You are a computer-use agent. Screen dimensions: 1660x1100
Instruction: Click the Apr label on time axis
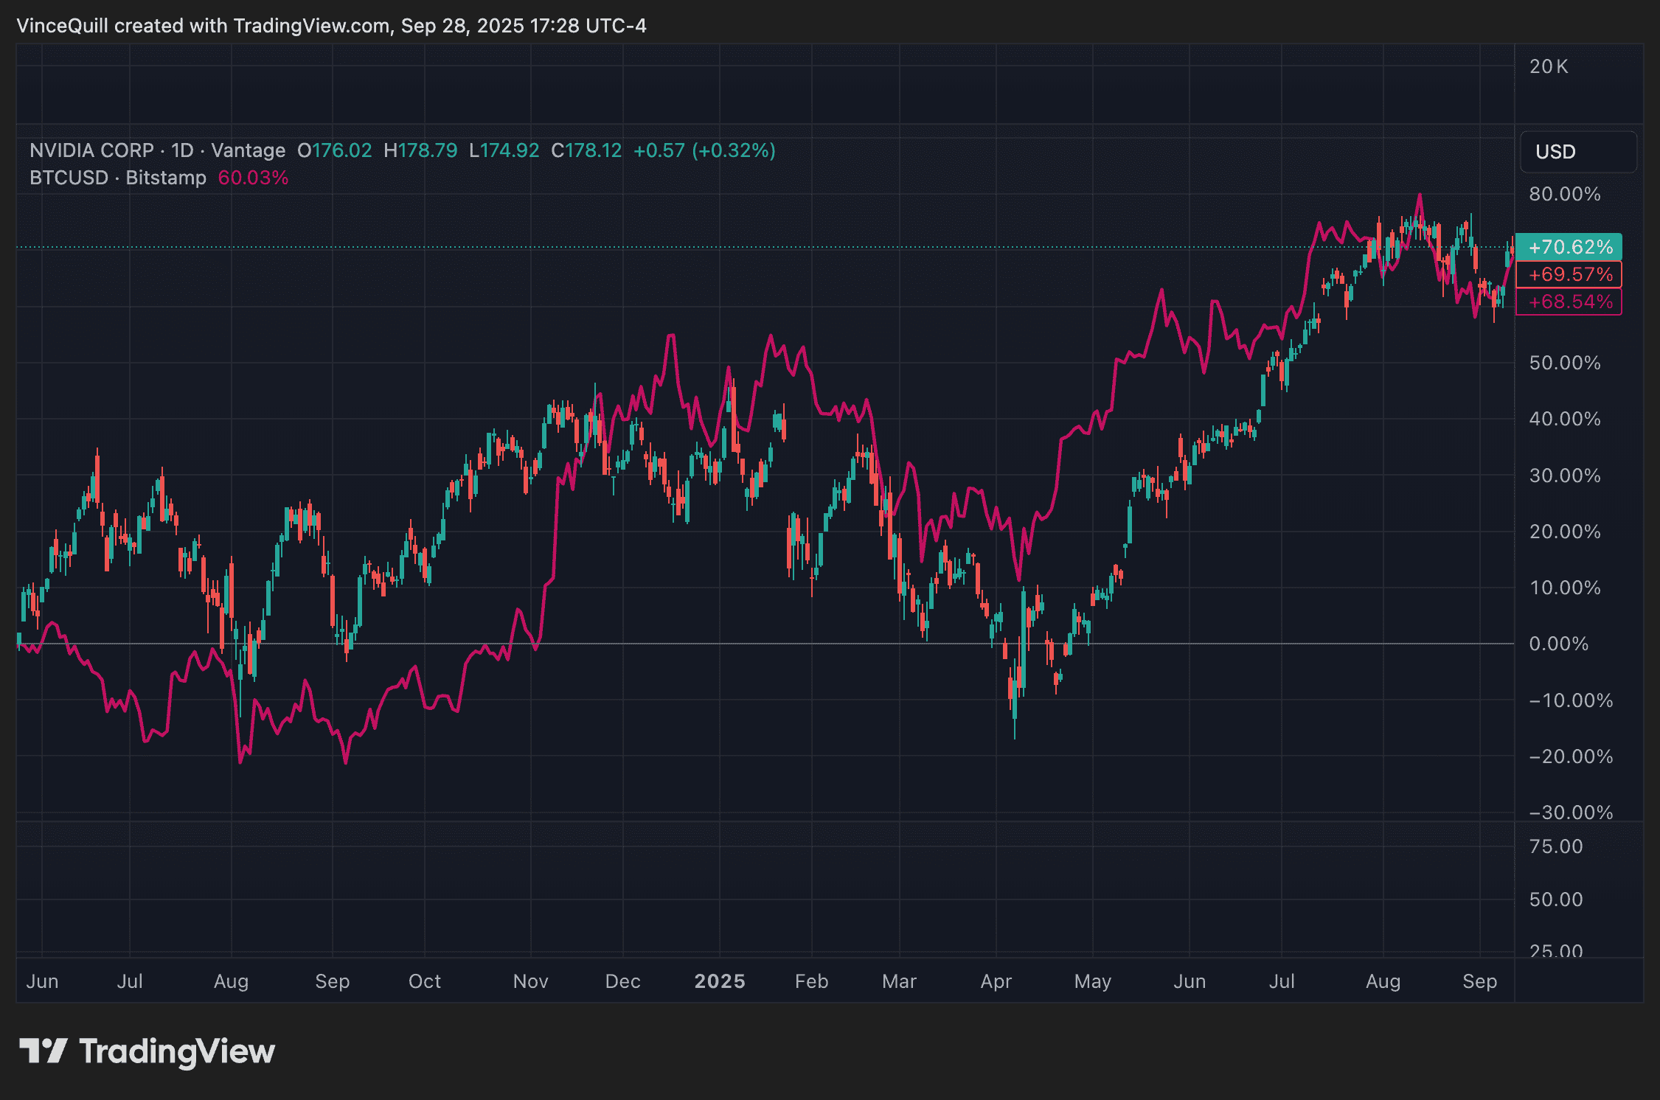pos(996,981)
